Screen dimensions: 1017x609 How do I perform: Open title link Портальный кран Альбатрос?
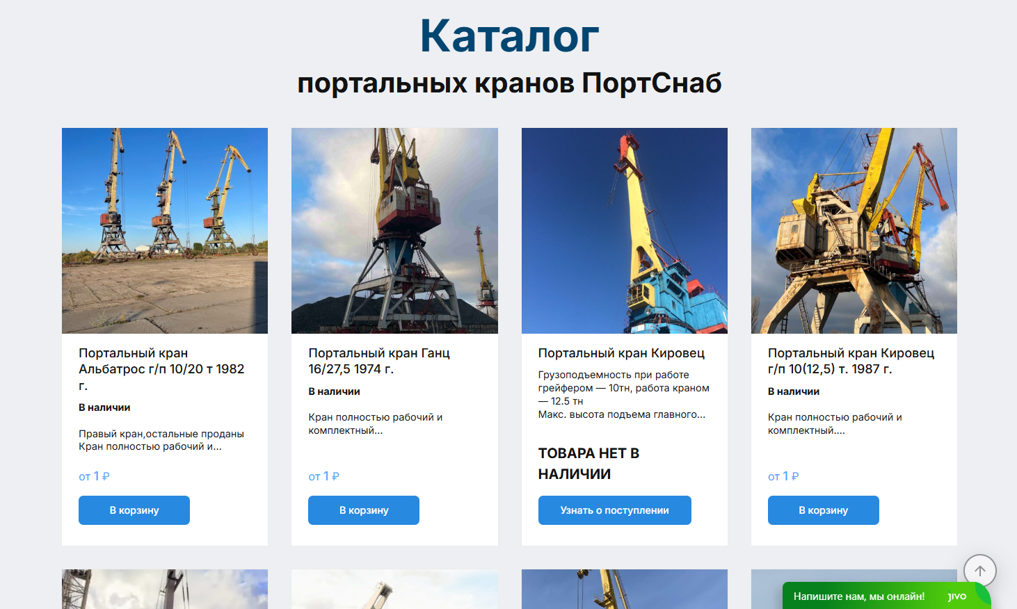161,369
